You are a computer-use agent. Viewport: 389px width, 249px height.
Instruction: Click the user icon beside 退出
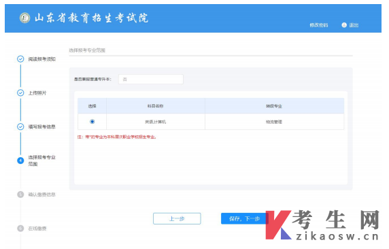pos(344,25)
